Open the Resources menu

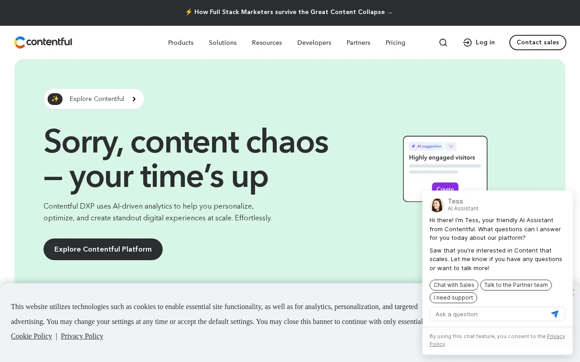(267, 43)
